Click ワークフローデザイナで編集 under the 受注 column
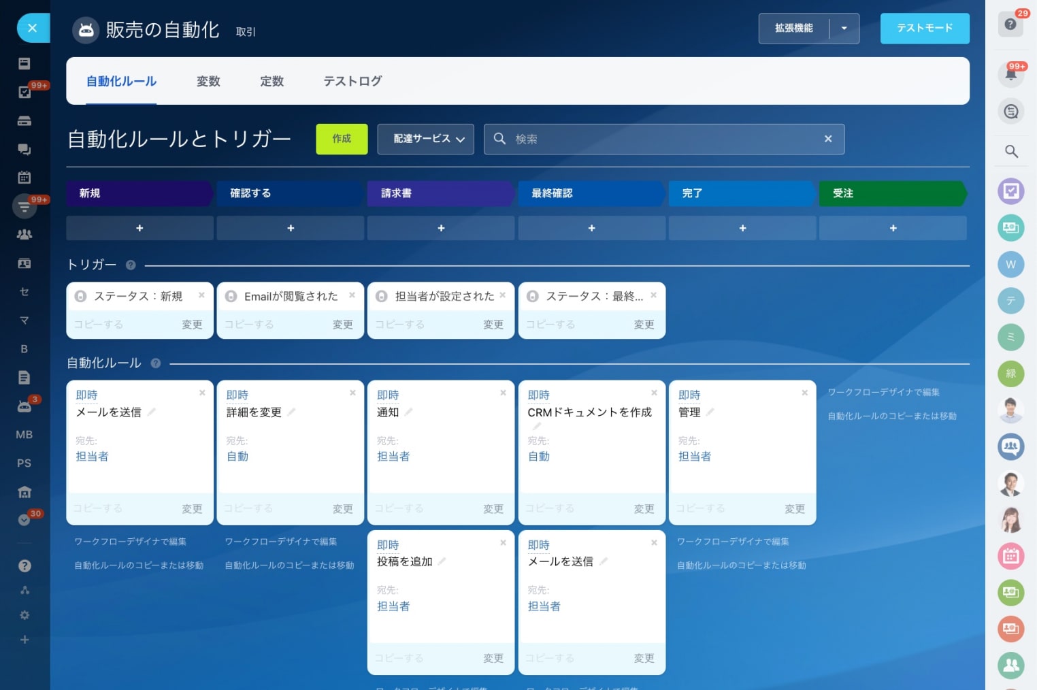This screenshot has width=1037, height=690. pyautogui.click(x=883, y=392)
